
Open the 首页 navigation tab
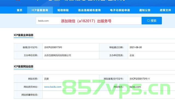19,10
